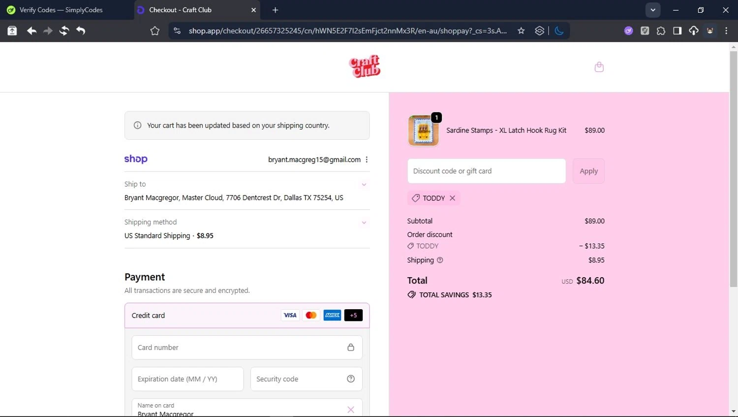
Task: Open the account options three-dot menu
Action: (x=367, y=160)
